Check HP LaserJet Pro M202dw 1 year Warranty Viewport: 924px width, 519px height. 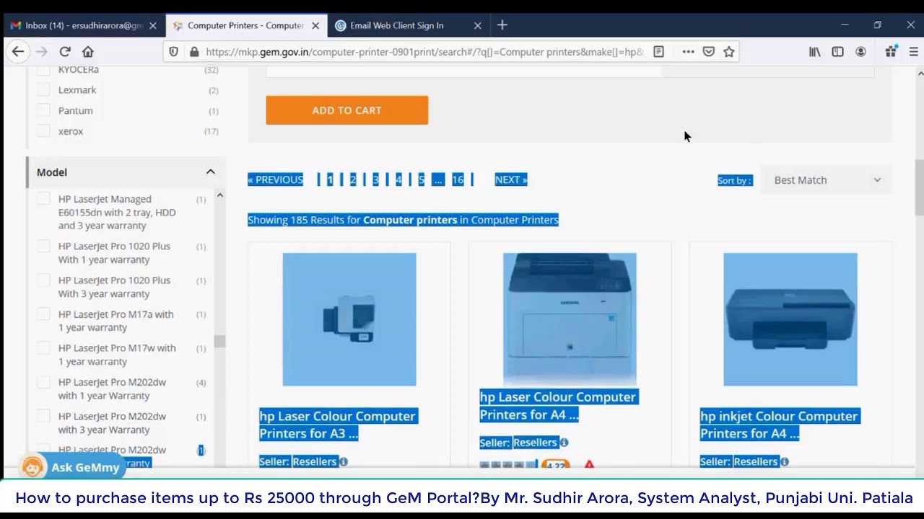point(44,382)
